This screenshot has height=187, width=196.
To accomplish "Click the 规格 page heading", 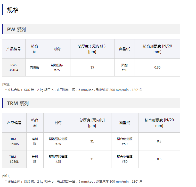I will click(x=13, y=10).
